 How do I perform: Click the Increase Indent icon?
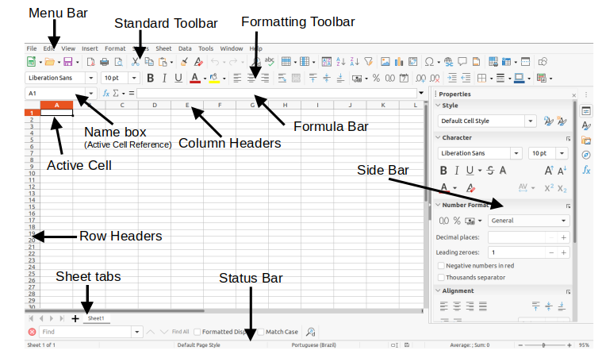pos(452,79)
